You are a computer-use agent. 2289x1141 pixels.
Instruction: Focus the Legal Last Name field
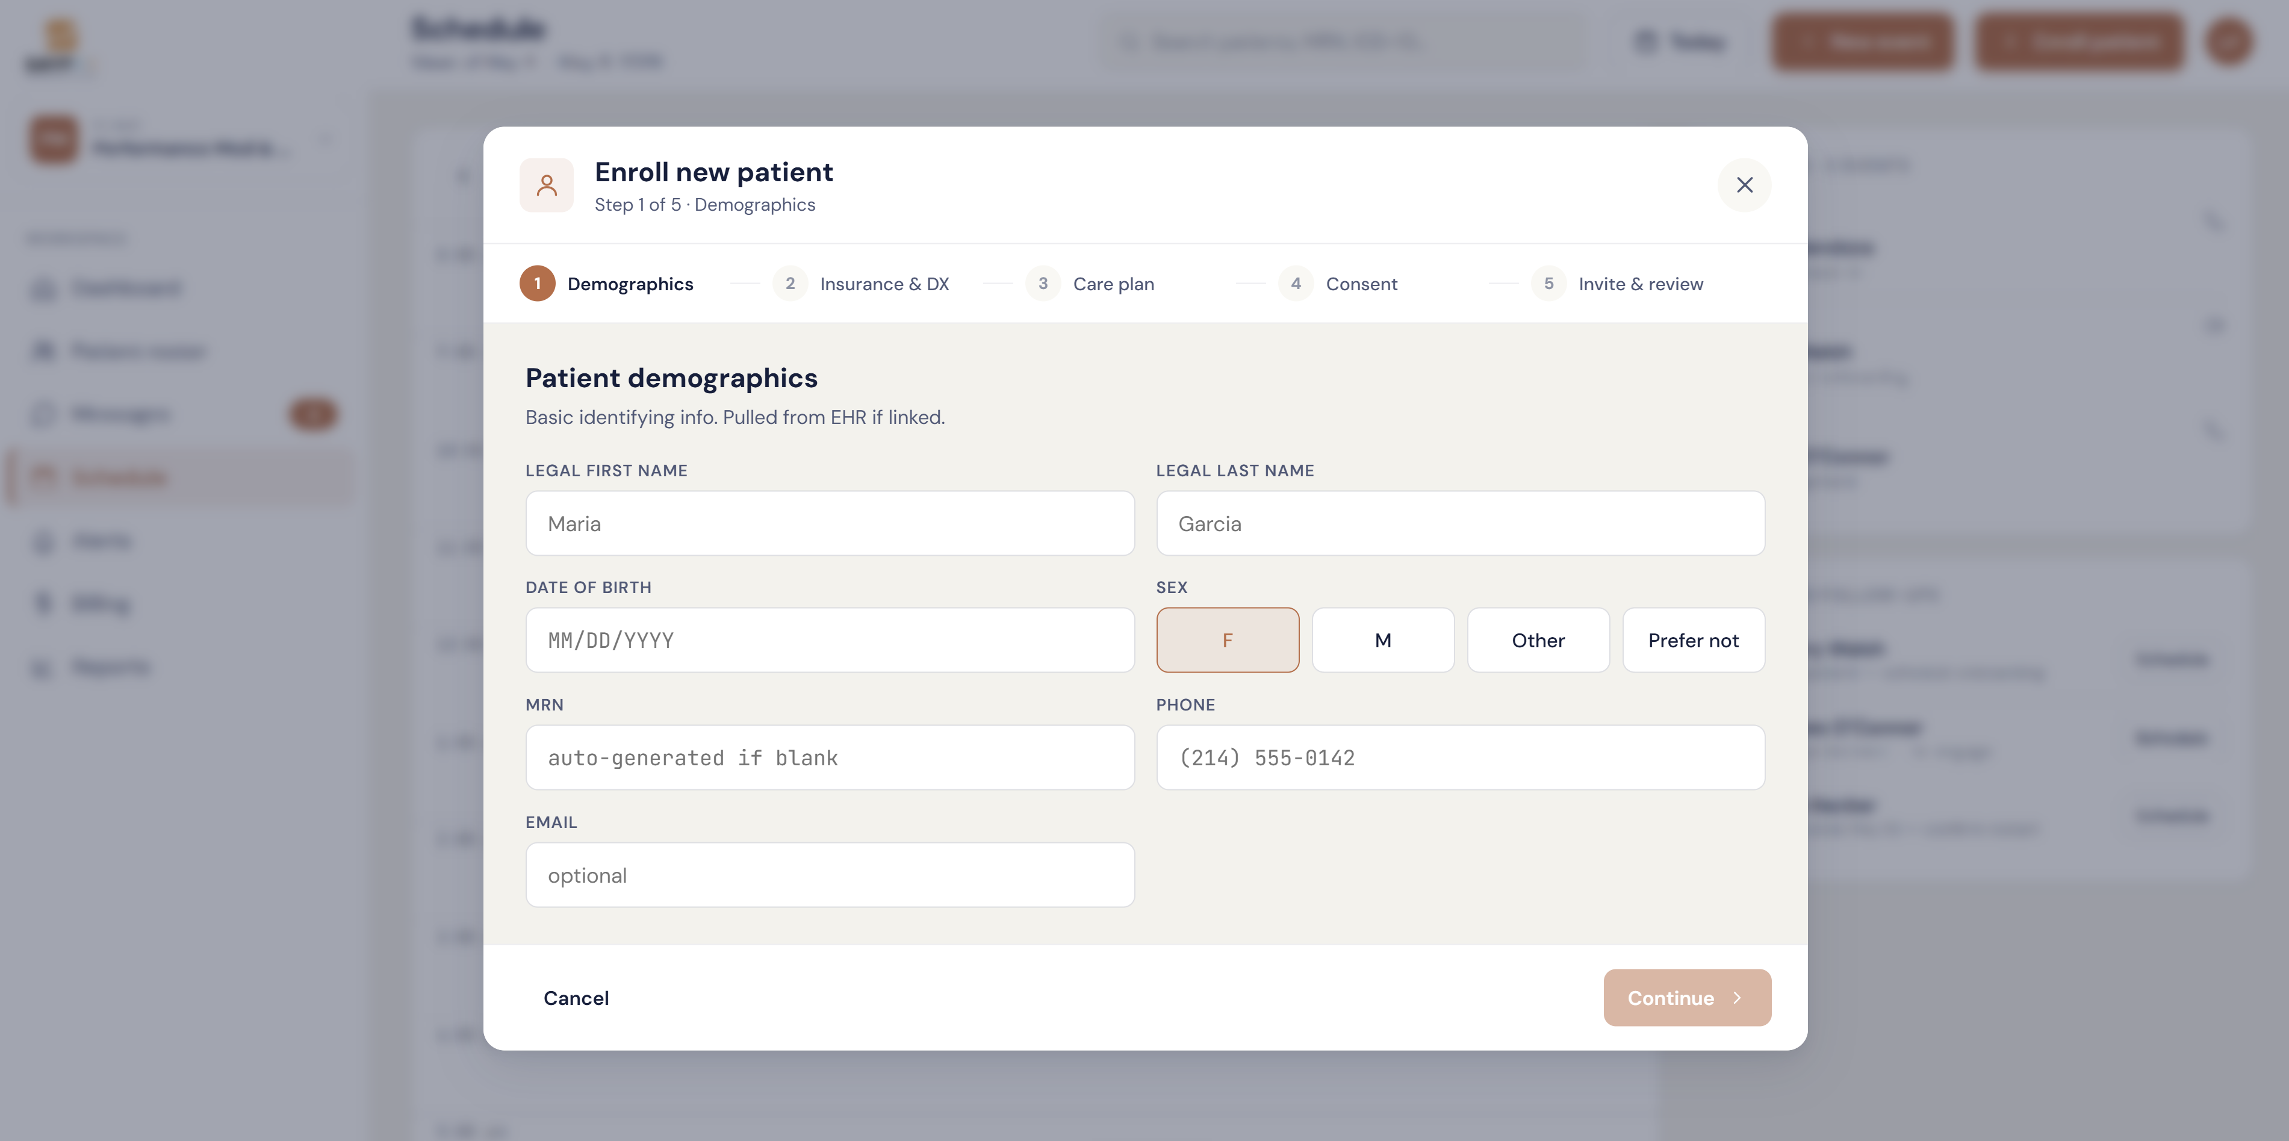(x=1460, y=523)
